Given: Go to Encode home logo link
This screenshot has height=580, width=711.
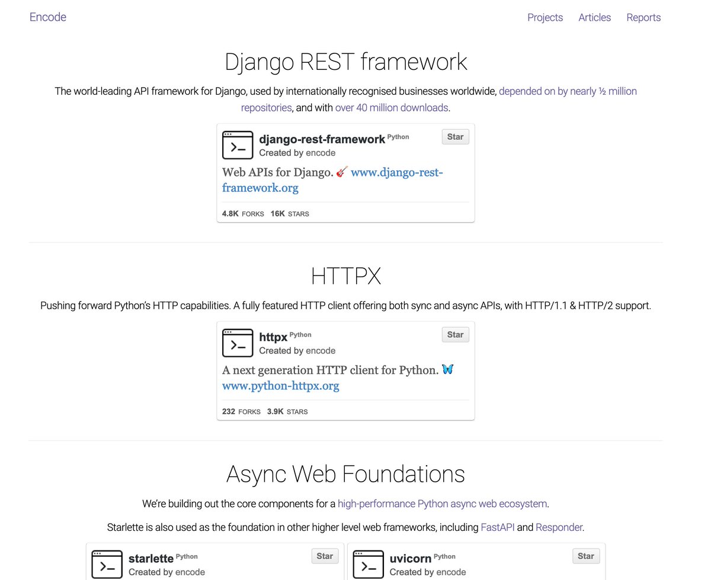Looking at the screenshot, I should [48, 17].
